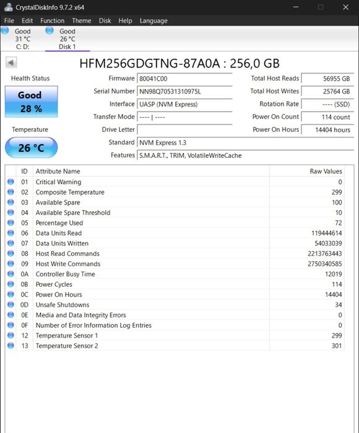Click status orb of Temperature Sensor 2 row
359x433 pixels.
point(11,345)
